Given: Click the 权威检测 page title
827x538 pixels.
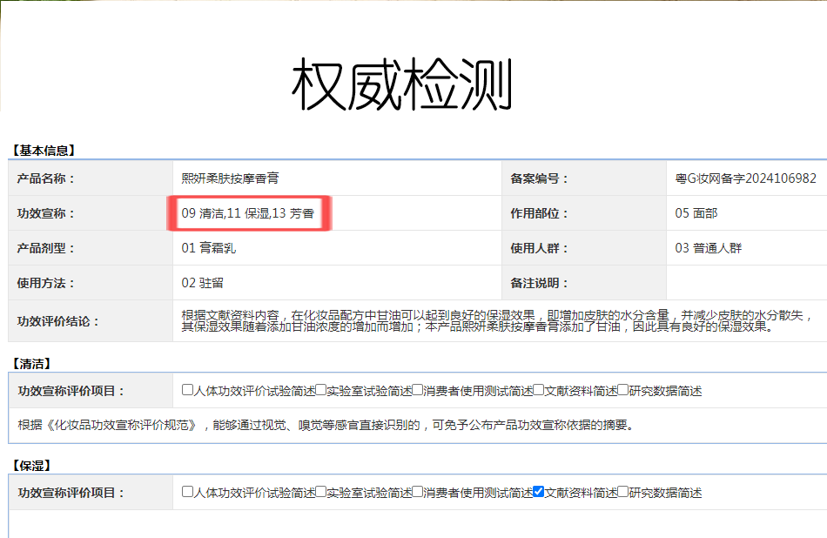Looking at the screenshot, I should click(x=402, y=85).
